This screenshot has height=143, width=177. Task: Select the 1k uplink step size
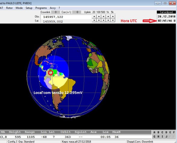coord(108,12)
